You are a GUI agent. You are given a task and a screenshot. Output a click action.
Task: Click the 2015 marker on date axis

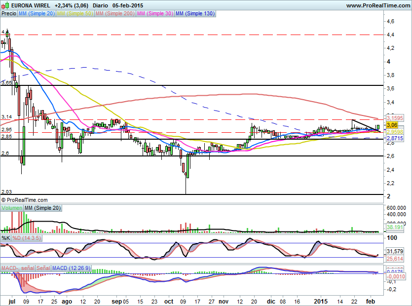321,301
